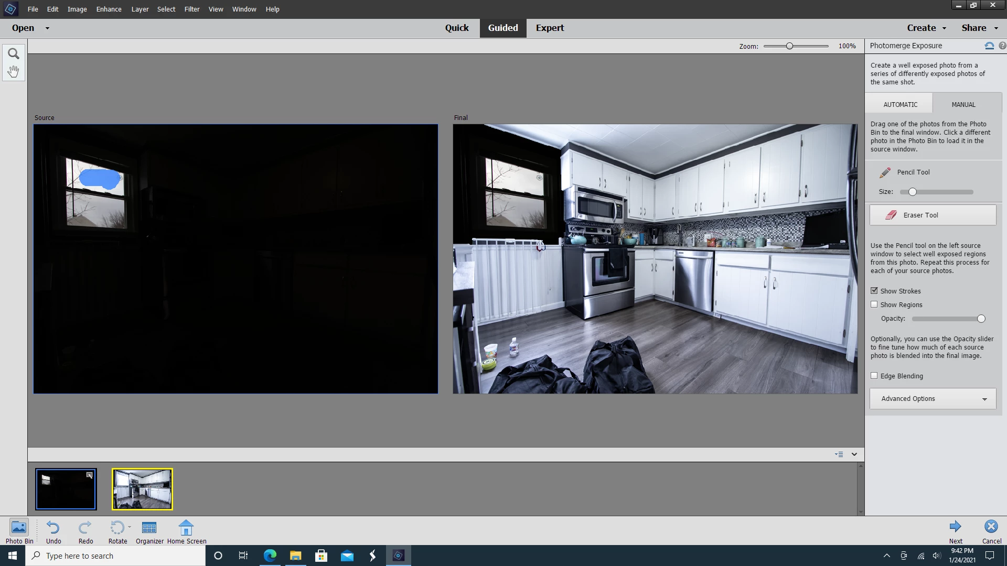1007x566 pixels.
Task: Open the Share dropdown menu
Action: [979, 28]
